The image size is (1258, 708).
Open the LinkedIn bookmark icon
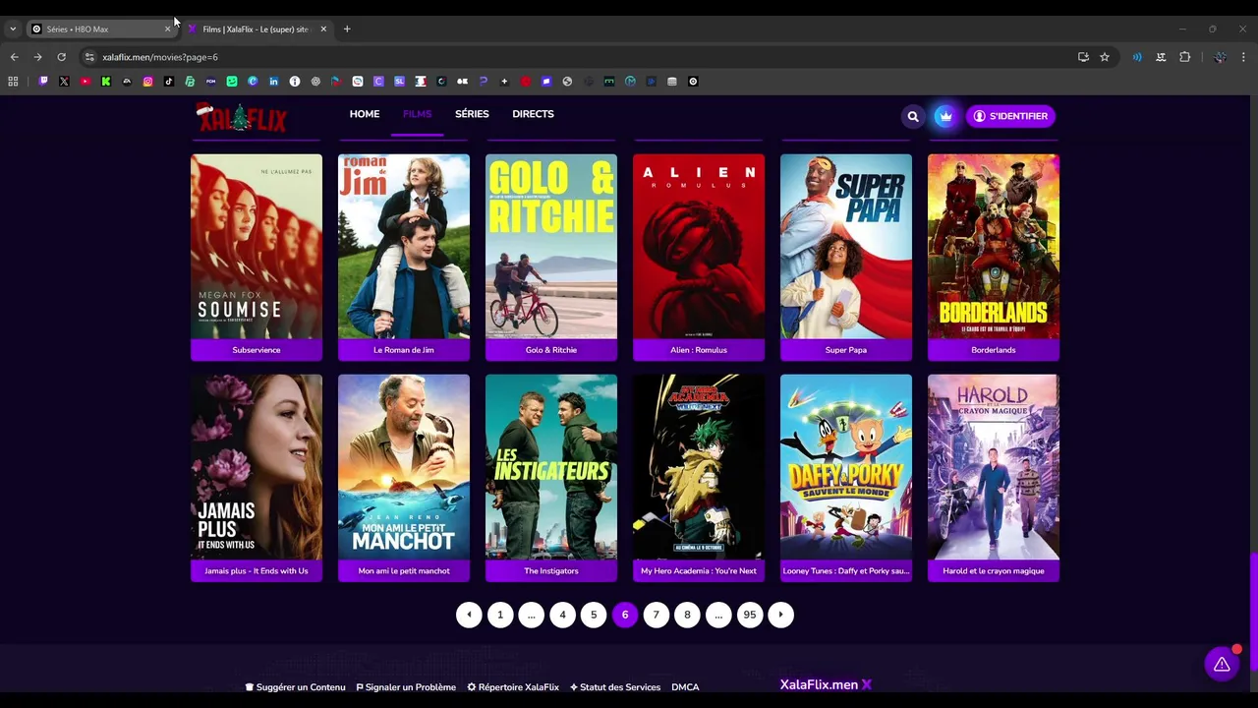[273, 82]
